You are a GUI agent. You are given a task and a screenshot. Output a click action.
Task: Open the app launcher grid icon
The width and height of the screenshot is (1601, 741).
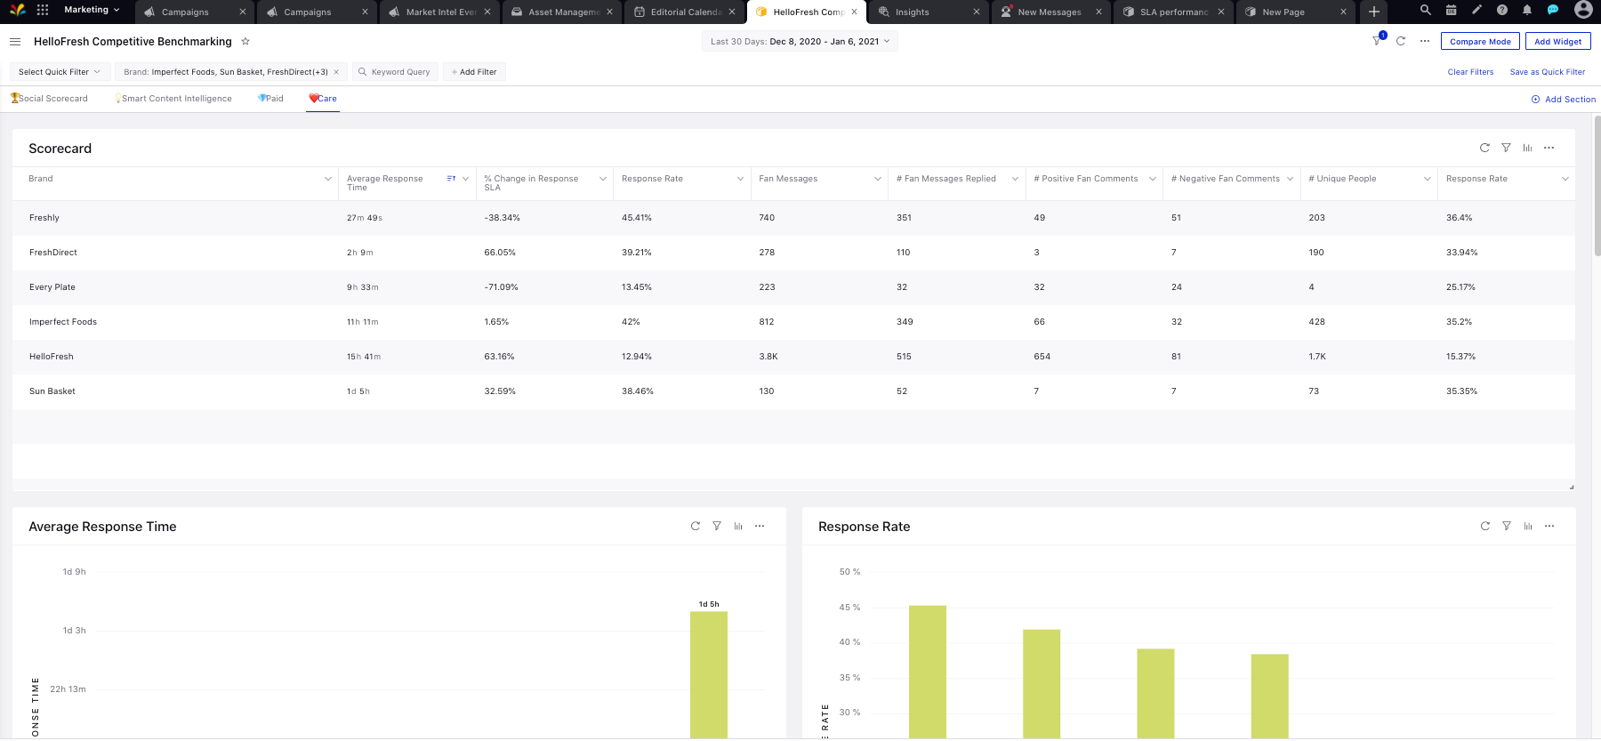pos(43,11)
